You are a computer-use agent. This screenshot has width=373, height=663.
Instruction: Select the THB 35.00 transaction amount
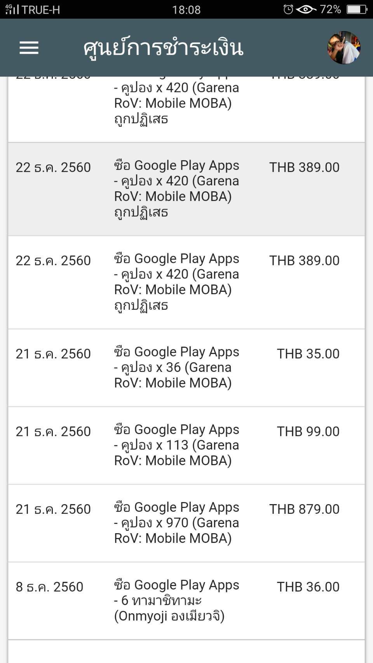[x=308, y=354]
